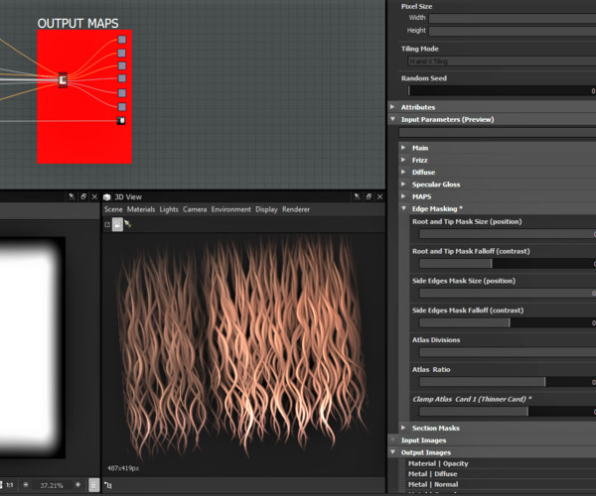596x496 pixels.
Task: Select the central node in OUTPUT MAPS frame
Action: point(63,80)
